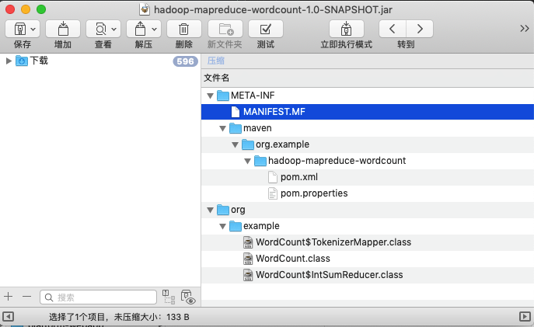Click the WordCount.class Java file icon
Viewport: 534px width, 327px height.
pos(248,259)
